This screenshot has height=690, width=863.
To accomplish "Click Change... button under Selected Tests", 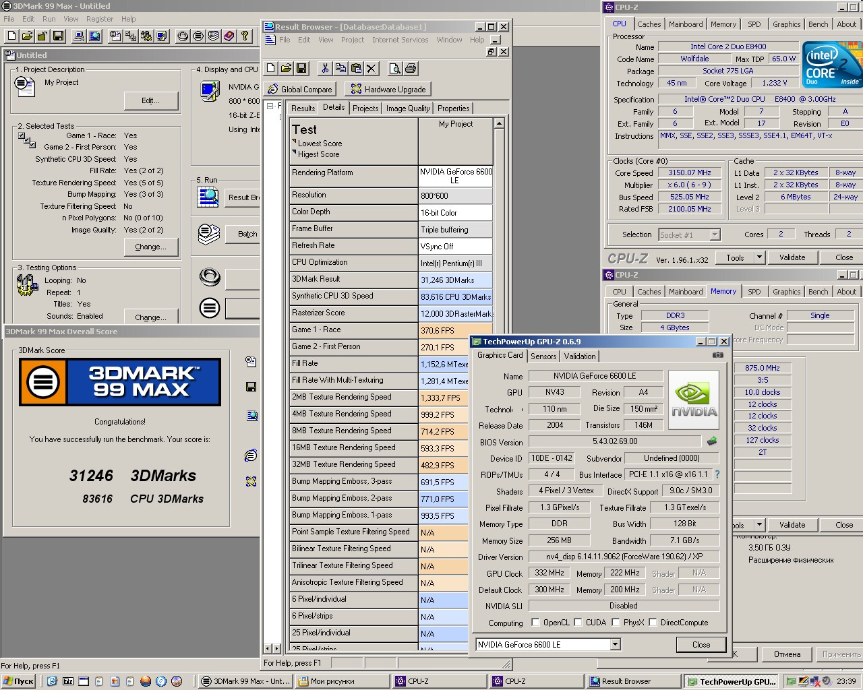I will [x=151, y=247].
